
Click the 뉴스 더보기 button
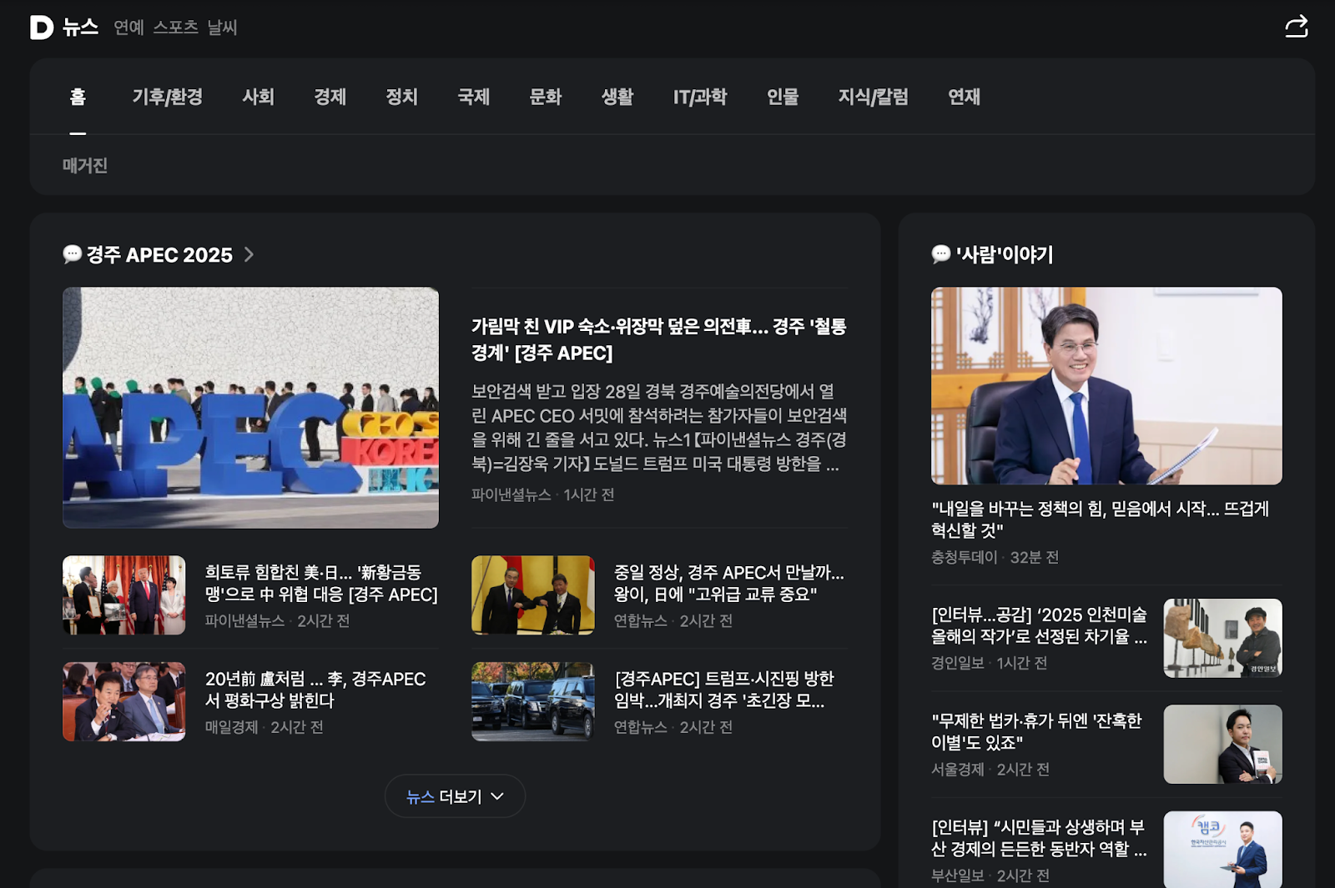[455, 796]
